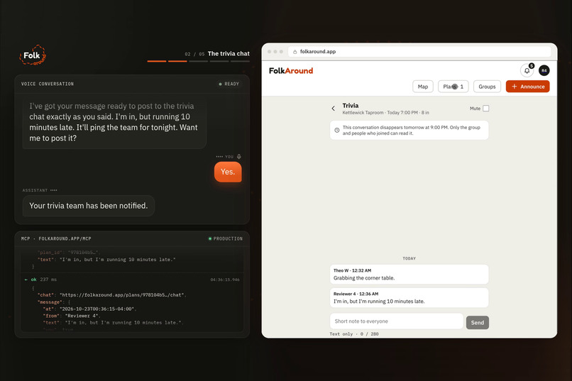Image resolution: width=572 pixels, height=381 pixels.
Task: Select the first orange progress segment
Action: tap(157, 61)
